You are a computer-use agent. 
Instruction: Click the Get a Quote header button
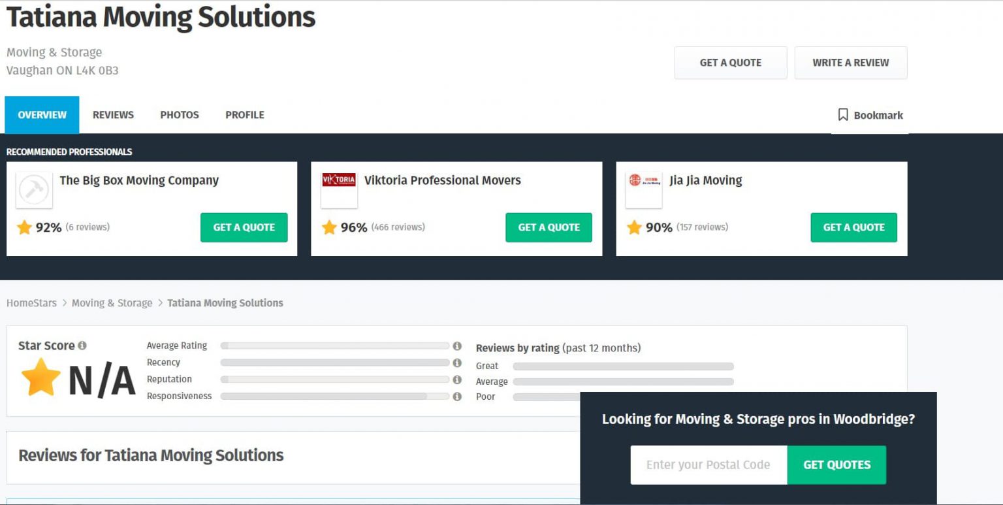[x=731, y=63]
